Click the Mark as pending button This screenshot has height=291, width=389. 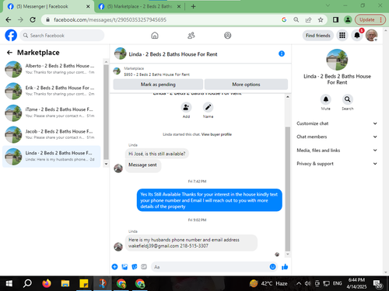coord(158,85)
